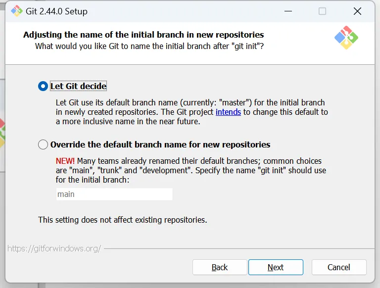
Task: Click the "Adjusting the name of the initial branch" heading
Action: pos(143,35)
